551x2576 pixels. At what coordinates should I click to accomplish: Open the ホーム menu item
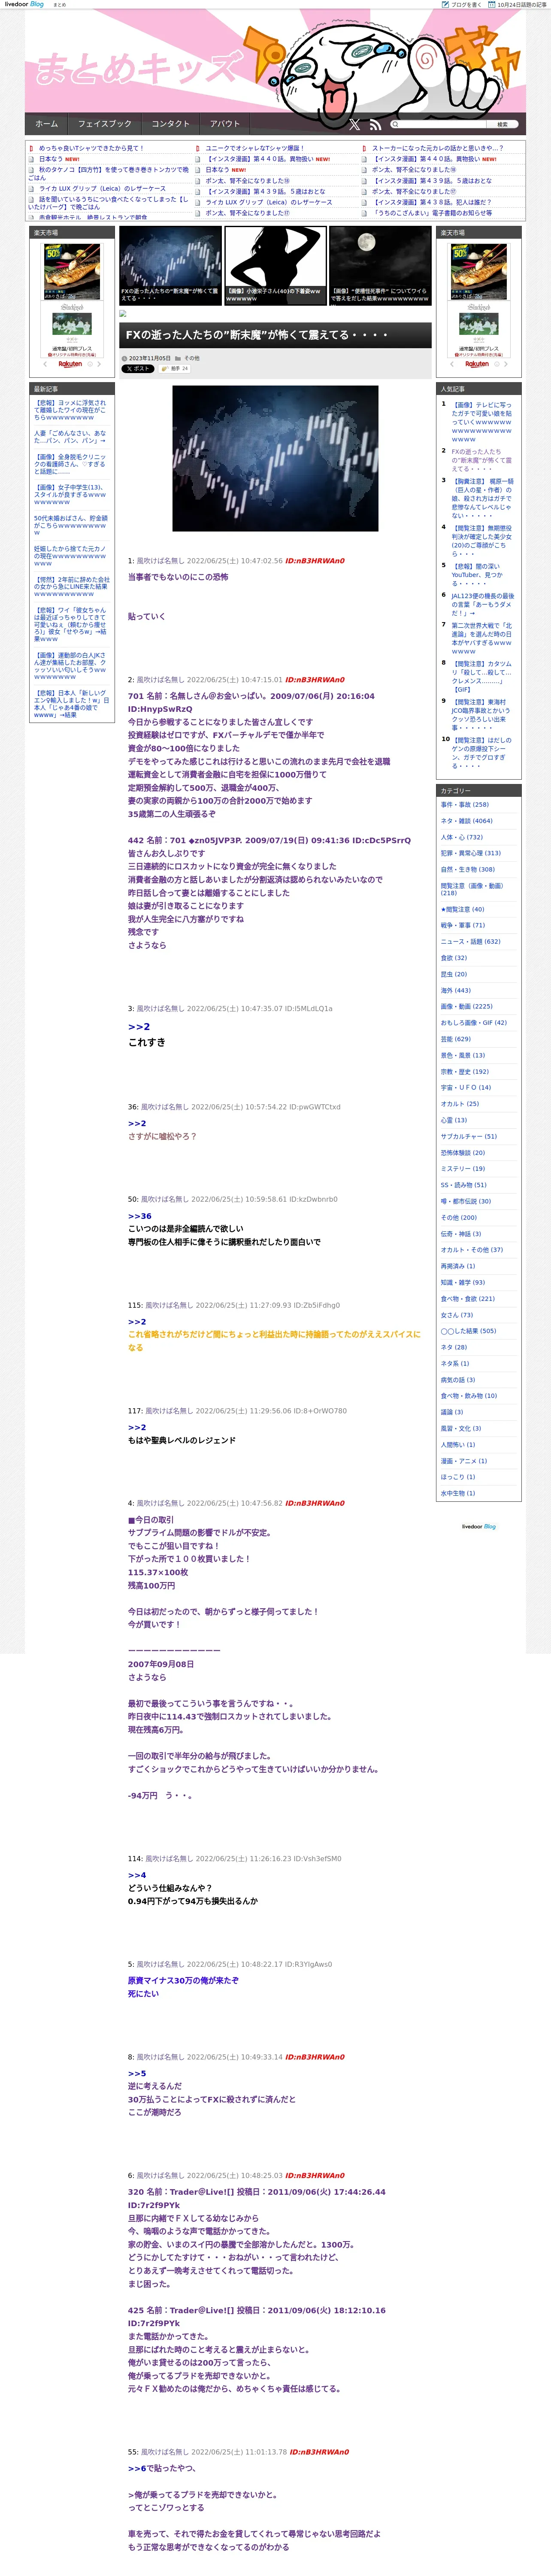[x=46, y=124]
